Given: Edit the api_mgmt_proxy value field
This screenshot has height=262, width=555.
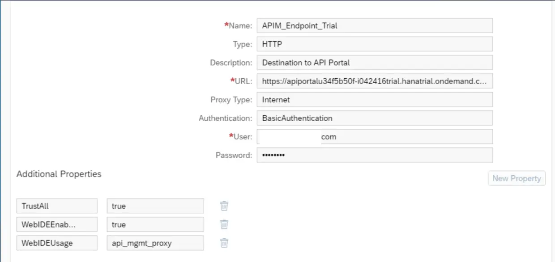Looking at the screenshot, I should (155, 243).
